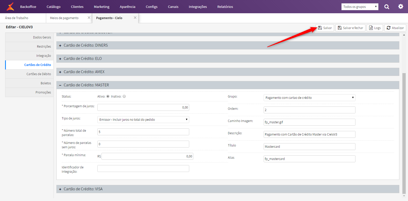Open search with the magnifier icon
The height and width of the screenshot is (201, 408).
(x=387, y=7)
